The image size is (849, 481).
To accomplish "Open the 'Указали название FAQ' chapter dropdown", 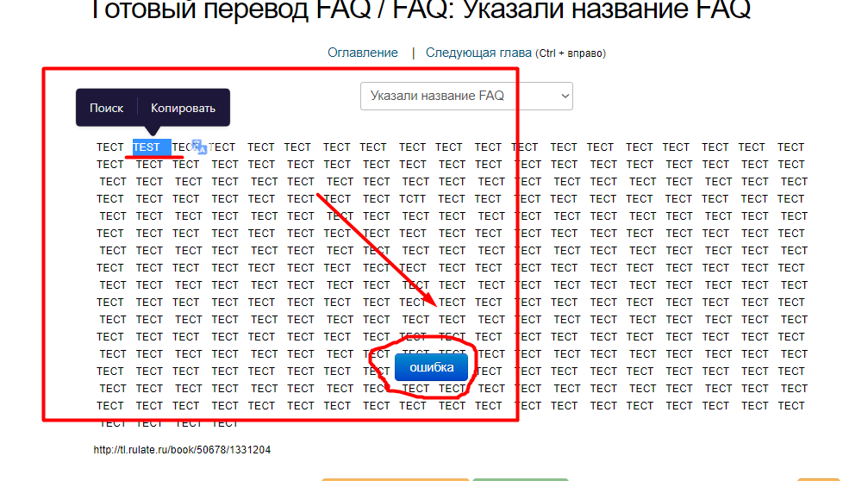I will [x=465, y=96].
